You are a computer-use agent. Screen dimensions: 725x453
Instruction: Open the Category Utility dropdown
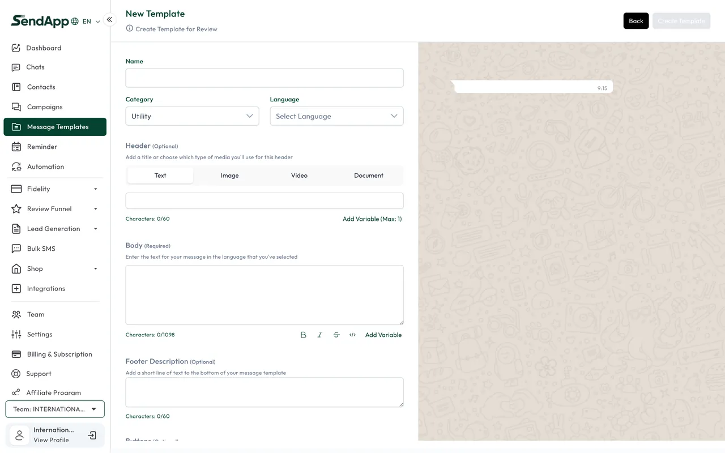click(x=192, y=116)
